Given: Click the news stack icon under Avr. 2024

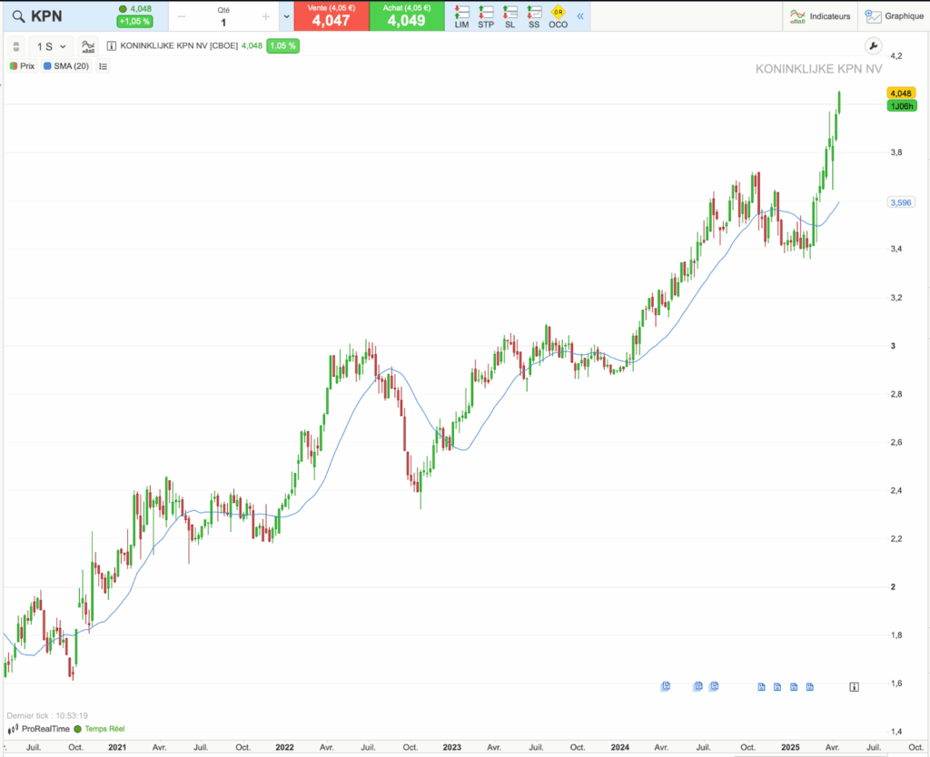Looking at the screenshot, I should 666,686.
